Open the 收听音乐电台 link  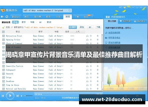(114, 38)
